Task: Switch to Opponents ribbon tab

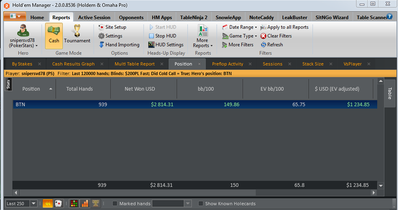Action: click(x=131, y=18)
